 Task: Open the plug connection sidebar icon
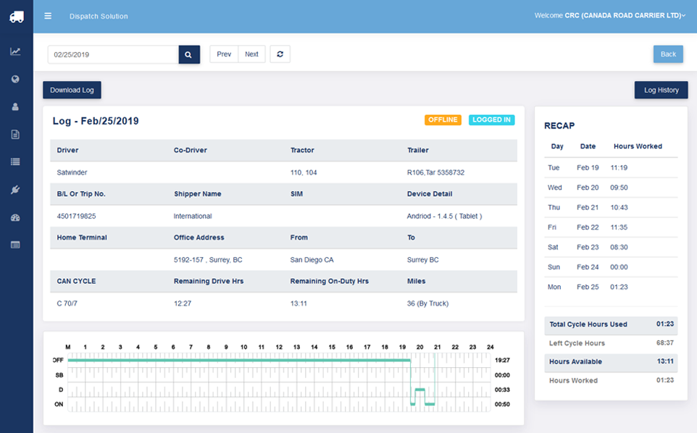click(x=15, y=190)
